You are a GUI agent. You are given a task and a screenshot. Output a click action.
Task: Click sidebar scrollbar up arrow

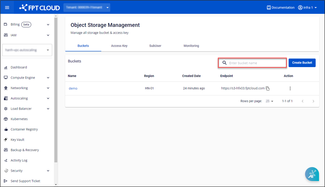56,16
